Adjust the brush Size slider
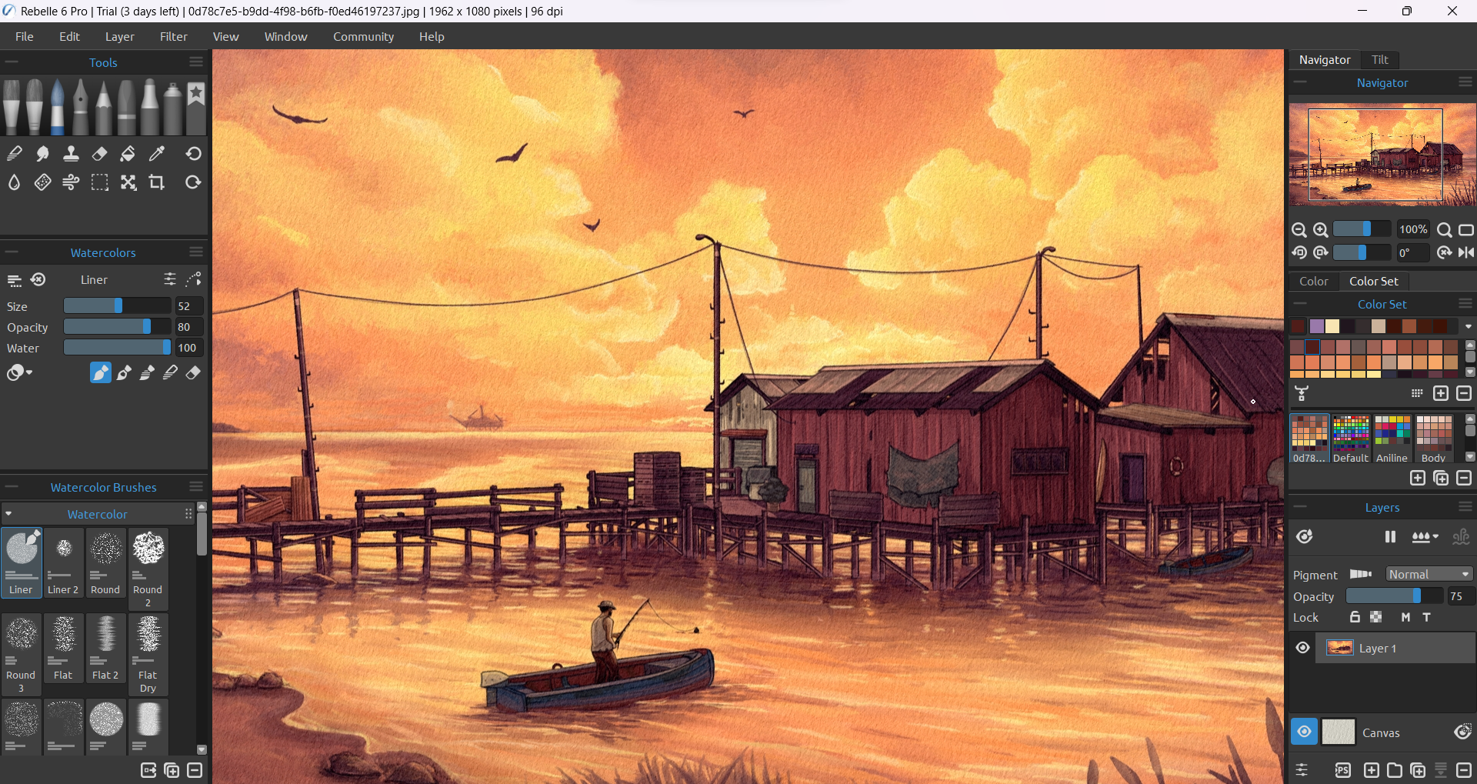The height and width of the screenshot is (784, 1477). [117, 306]
